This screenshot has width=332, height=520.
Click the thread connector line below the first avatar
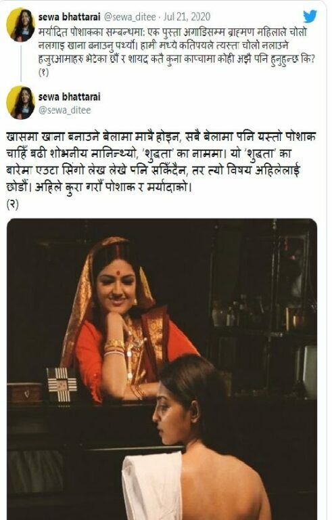click(21, 63)
